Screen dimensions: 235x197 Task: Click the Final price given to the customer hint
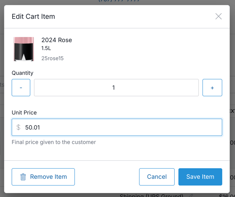(x=54, y=142)
